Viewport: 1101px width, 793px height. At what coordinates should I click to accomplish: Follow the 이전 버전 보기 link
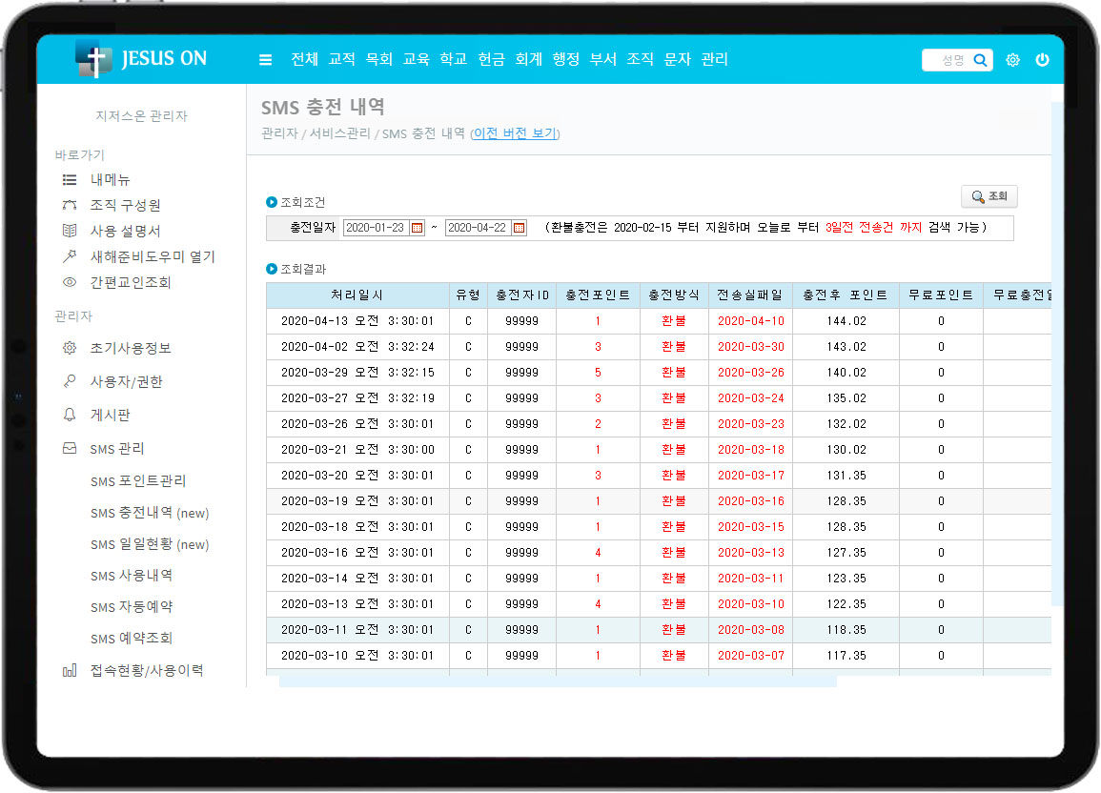[x=515, y=133]
